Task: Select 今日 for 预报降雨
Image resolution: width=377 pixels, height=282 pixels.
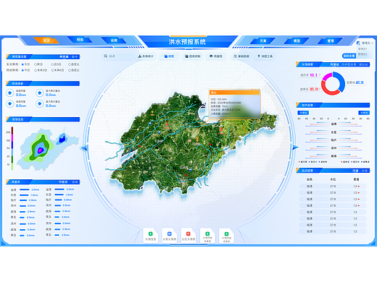Action: pos(25,70)
